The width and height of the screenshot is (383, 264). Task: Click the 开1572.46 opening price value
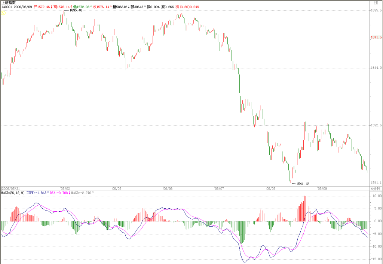point(42,7)
